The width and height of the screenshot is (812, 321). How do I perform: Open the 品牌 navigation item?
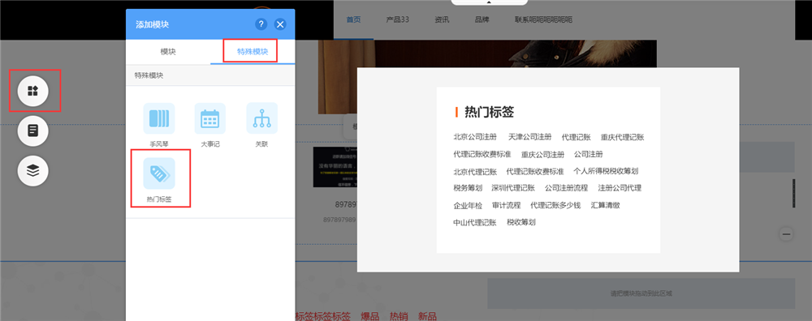click(482, 20)
